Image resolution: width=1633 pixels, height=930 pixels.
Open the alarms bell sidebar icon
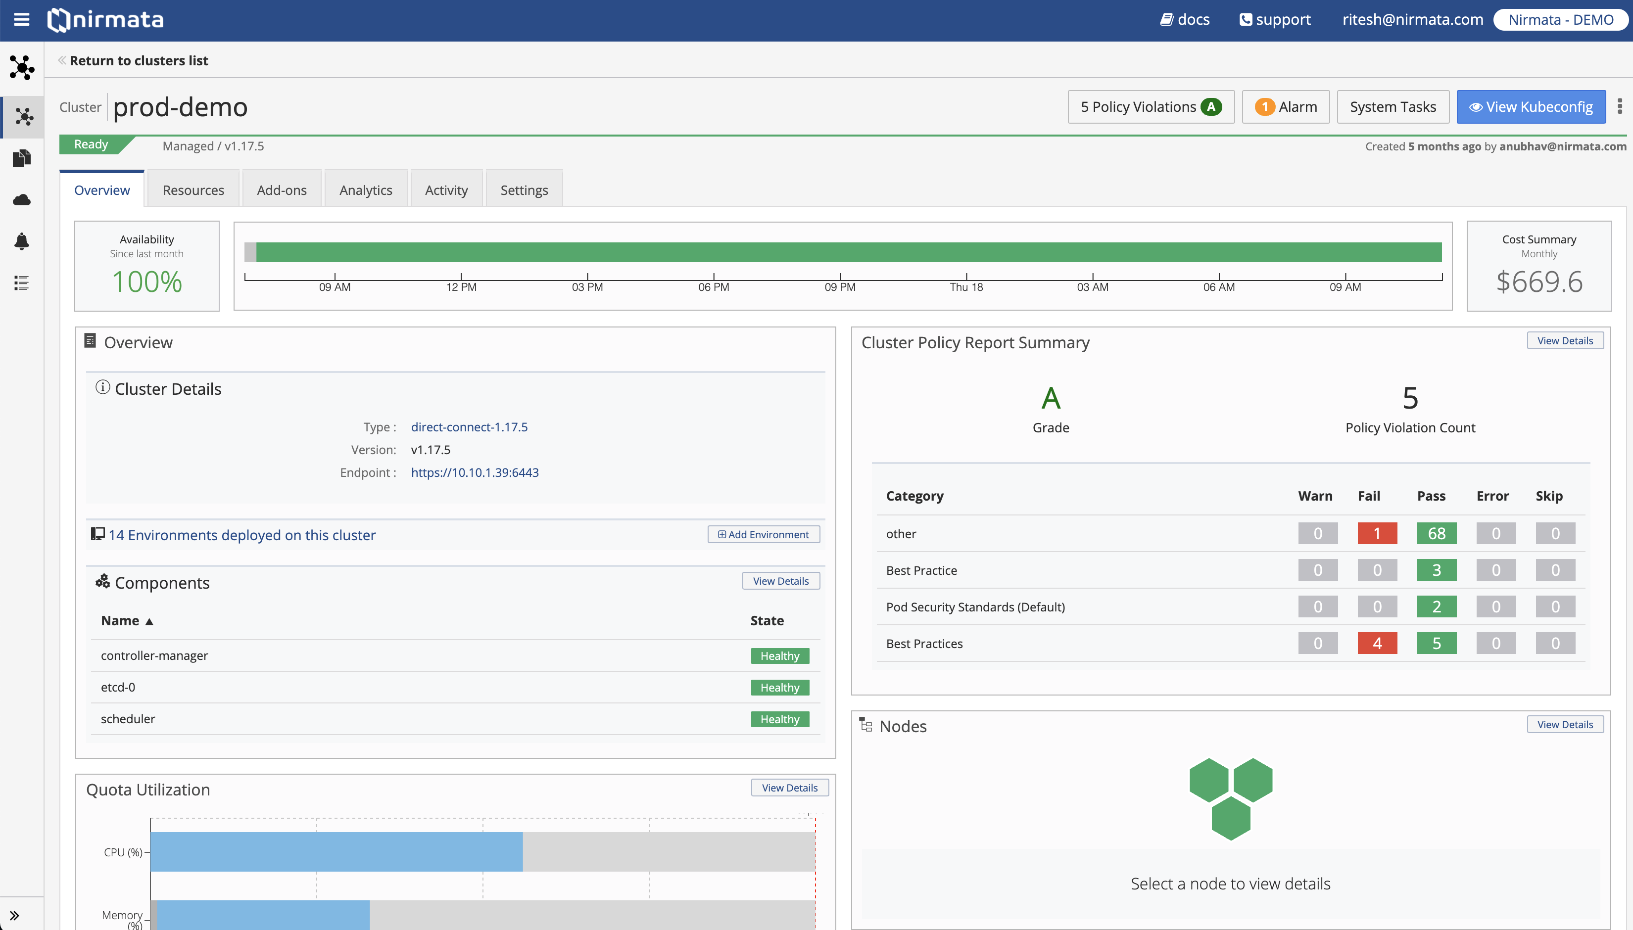point(22,241)
